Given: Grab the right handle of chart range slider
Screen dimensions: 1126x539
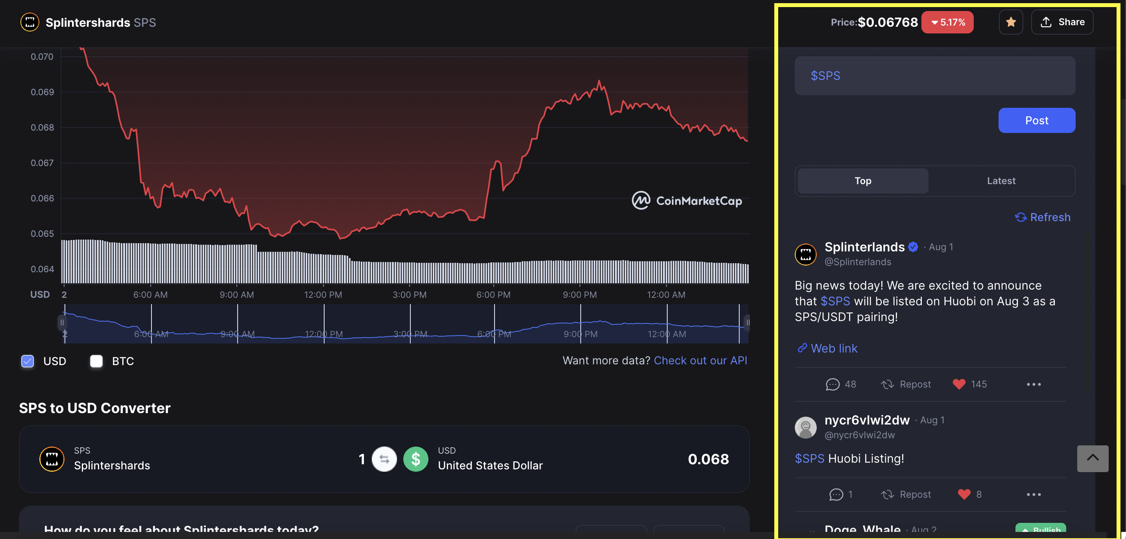Looking at the screenshot, I should tap(748, 323).
